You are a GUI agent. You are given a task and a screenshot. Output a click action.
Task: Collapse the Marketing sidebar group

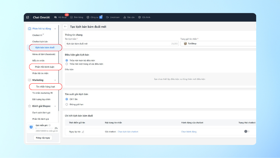tap(55, 80)
